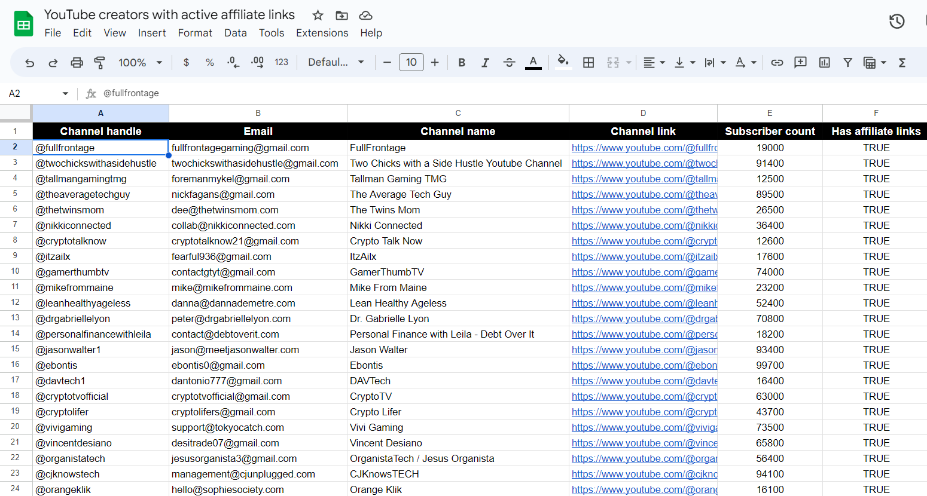Print the spreadsheet
The width and height of the screenshot is (927, 496).
coord(77,62)
